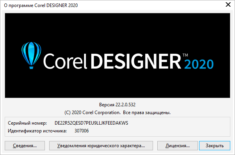Click the Серийный номер: label
The width and height of the screenshot is (235, 155).
(27, 123)
